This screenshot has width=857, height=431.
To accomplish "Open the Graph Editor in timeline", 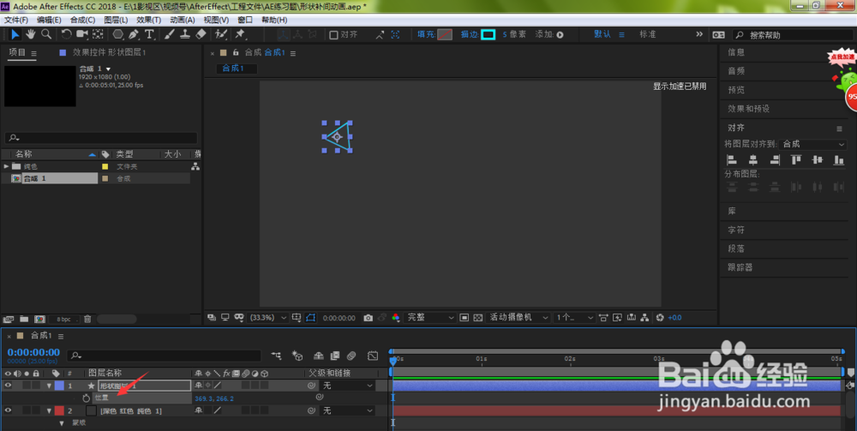I will click(373, 356).
